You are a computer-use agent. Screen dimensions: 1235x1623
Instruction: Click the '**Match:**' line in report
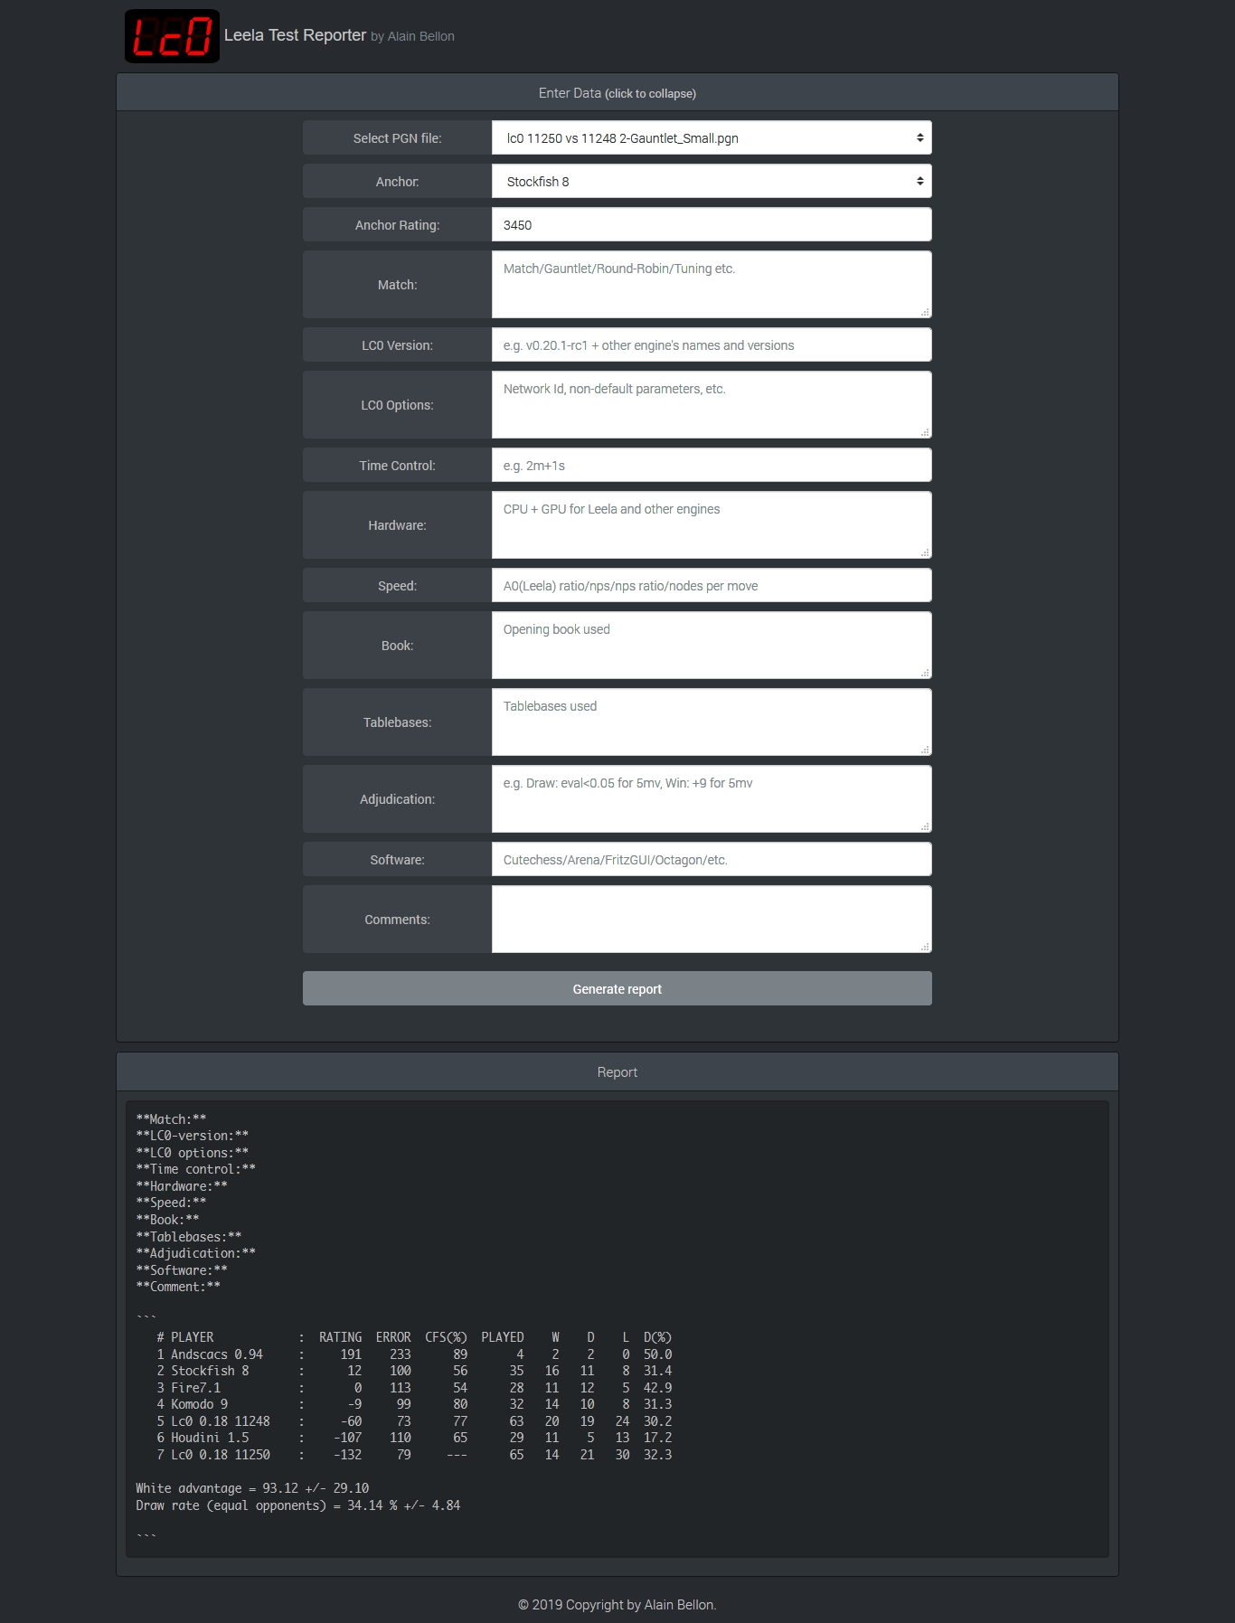[x=171, y=1119]
